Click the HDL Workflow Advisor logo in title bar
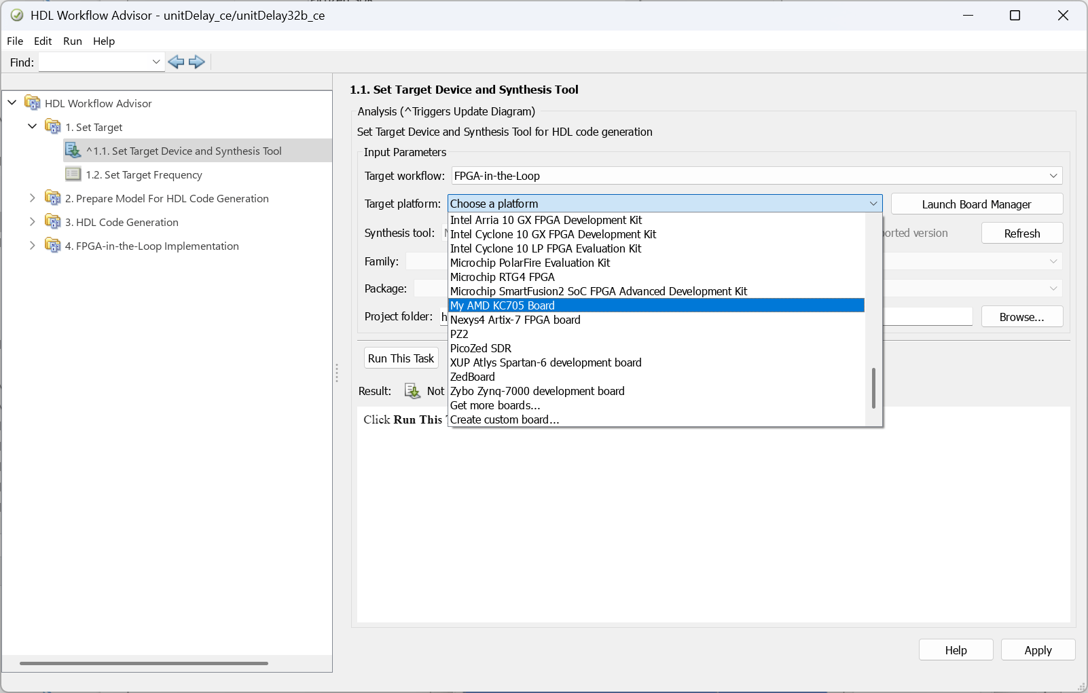The height and width of the screenshot is (693, 1088). [15, 15]
